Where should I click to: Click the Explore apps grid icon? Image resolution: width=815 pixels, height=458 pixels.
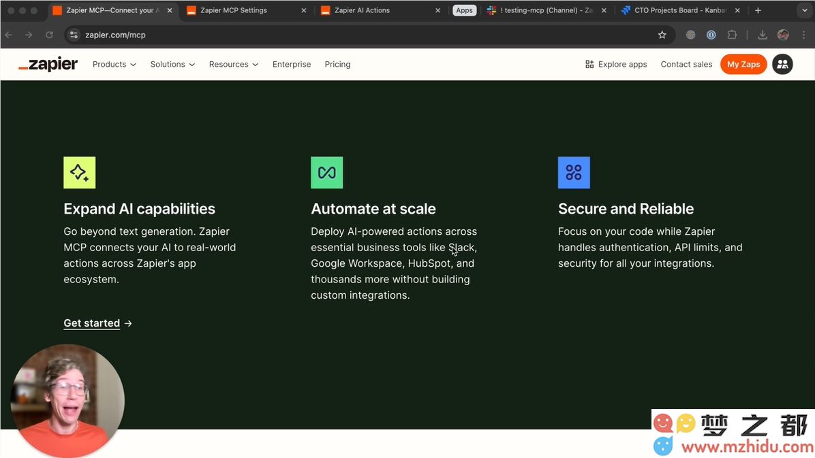pyautogui.click(x=589, y=65)
